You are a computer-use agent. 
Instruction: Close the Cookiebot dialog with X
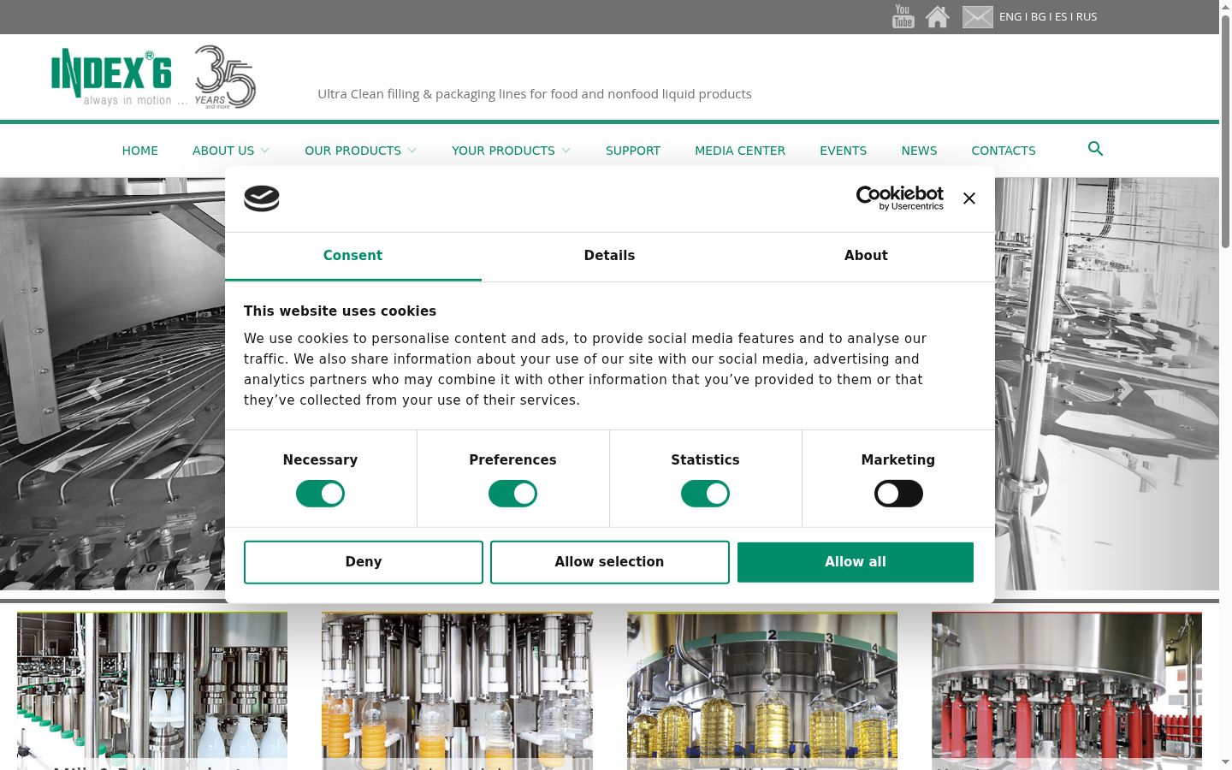click(x=968, y=198)
